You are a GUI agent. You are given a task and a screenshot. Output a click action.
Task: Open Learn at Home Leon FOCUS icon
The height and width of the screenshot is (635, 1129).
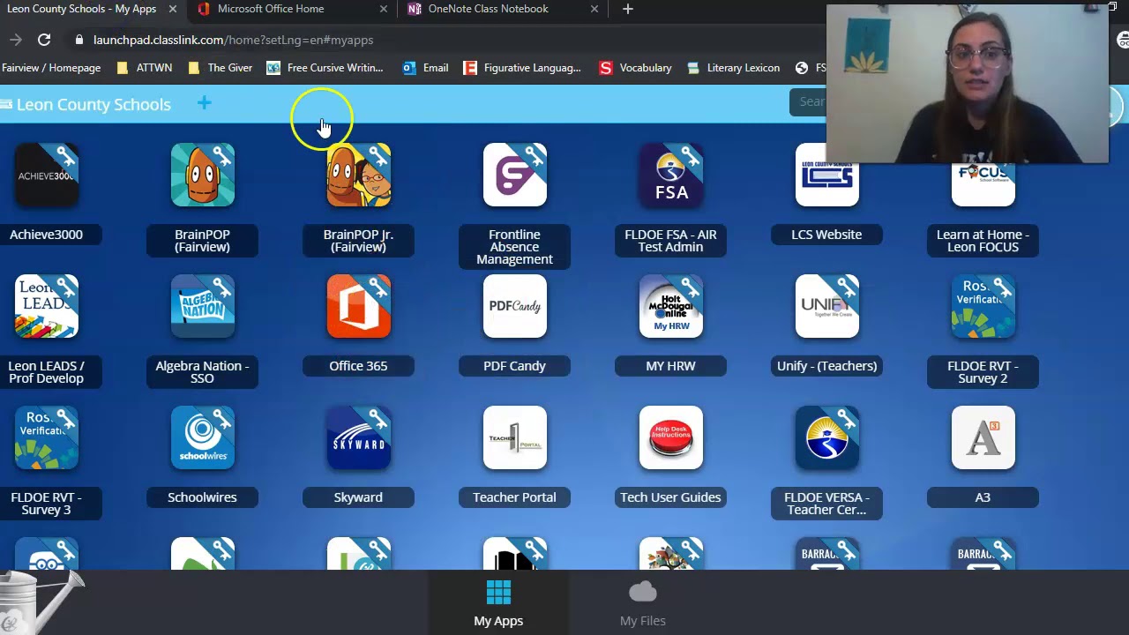coord(983,183)
